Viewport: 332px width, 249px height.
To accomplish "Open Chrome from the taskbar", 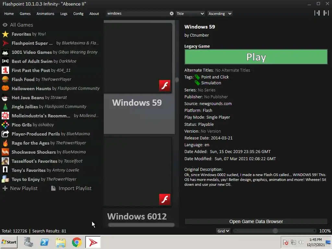I will click(x=77, y=242).
